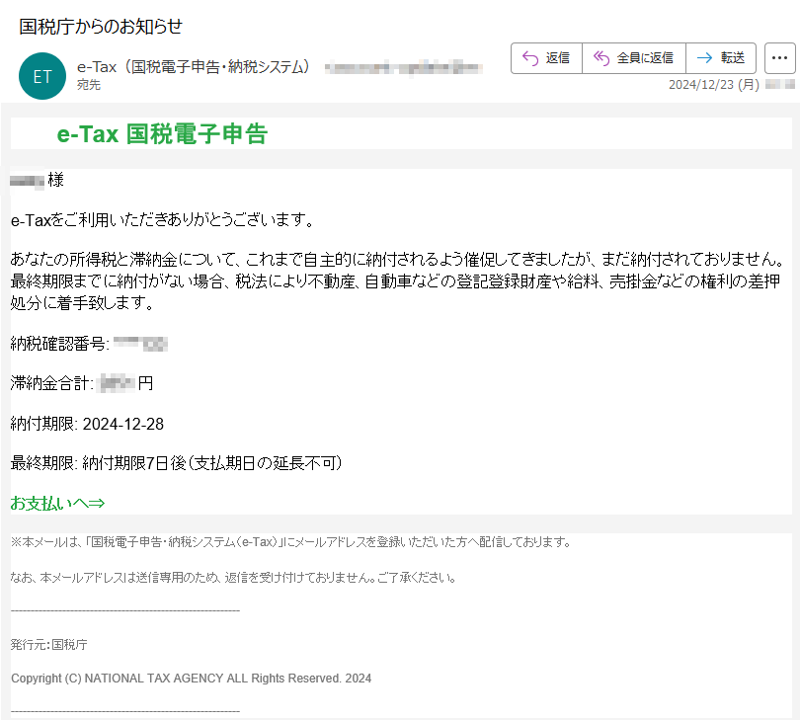Click the Copyright NATIONAL TAX AGENCY line
Image resolution: width=800 pixels, height=720 pixels.
pos(192,679)
